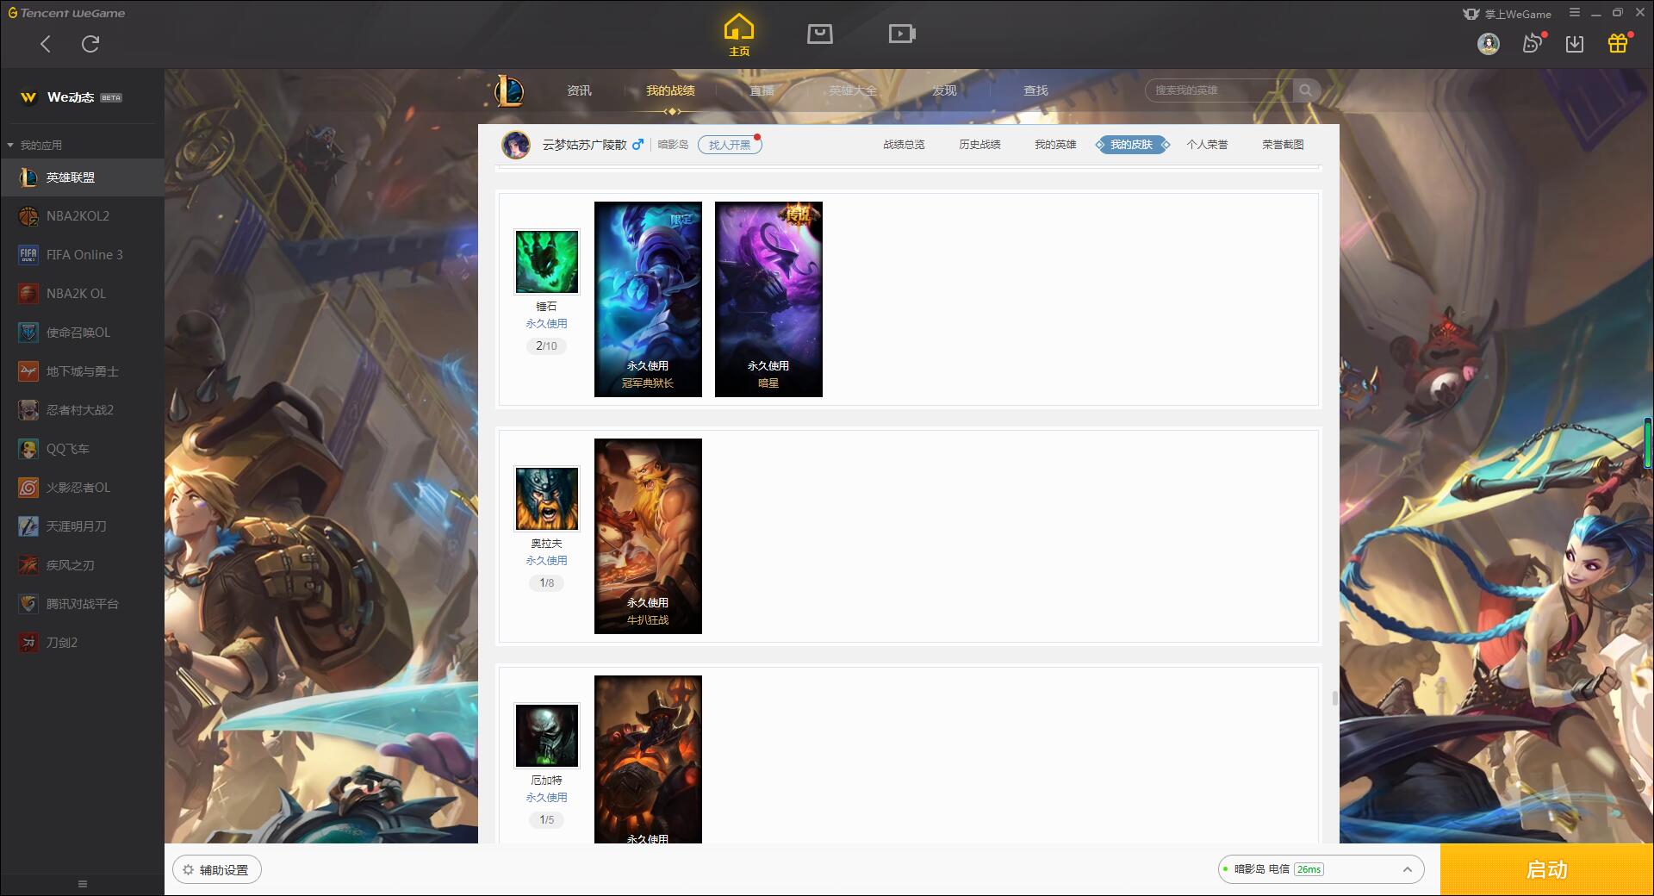Viewport: 1654px width, 896px height.
Task: Open the download manager icon
Action: pos(1575,43)
